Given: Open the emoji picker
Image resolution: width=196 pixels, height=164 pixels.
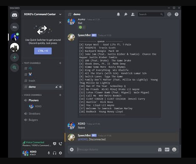Looking at the screenshot, I should pyautogui.click(x=174, y=150).
